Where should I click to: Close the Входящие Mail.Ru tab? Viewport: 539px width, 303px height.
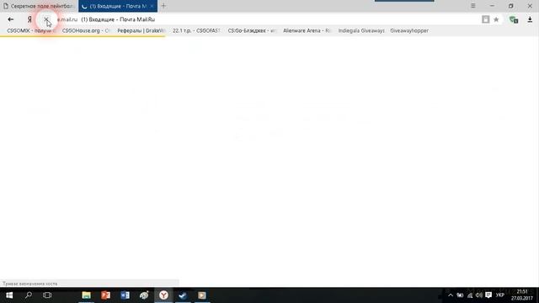click(x=152, y=6)
